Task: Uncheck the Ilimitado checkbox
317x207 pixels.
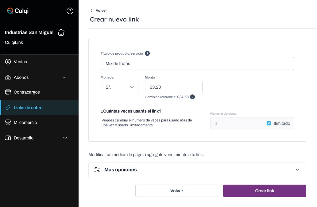Action: click(269, 123)
